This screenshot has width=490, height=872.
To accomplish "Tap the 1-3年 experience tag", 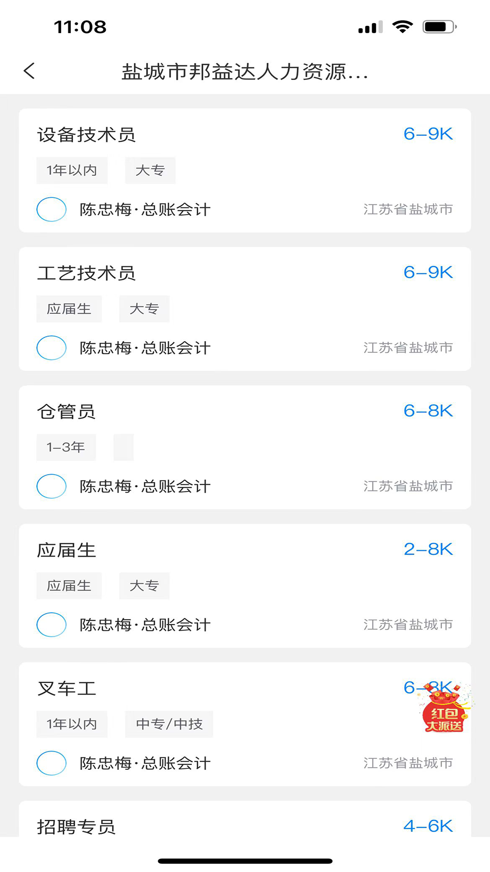I will [x=66, y=447].
